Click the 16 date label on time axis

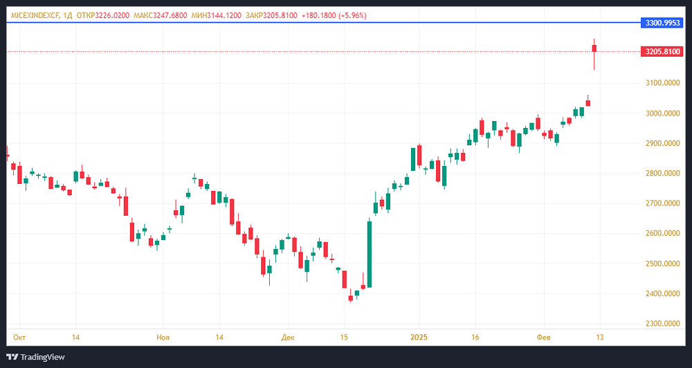475,337
